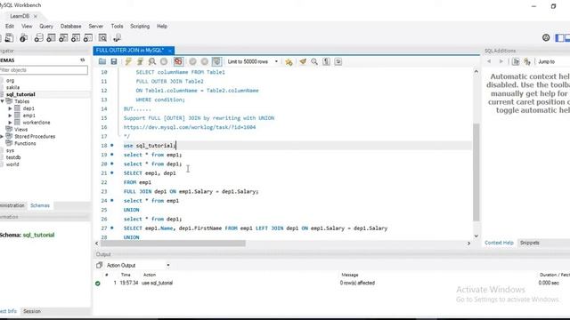Expand the dep1 table node

[10, 108]
